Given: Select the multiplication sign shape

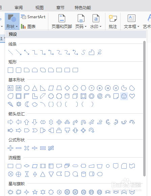Looking at the screenshot, I should [x=27, y=148].
